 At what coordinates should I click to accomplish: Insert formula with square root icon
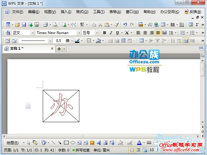tap(150, 25)
